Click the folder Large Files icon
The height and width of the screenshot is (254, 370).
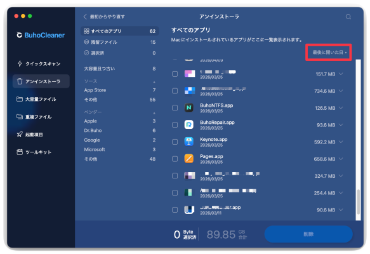pyautogui.click(x=20, y=99)
